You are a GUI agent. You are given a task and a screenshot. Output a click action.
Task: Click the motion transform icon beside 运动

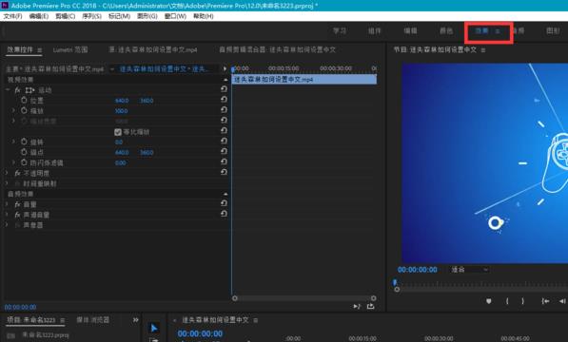click(29, 90)
